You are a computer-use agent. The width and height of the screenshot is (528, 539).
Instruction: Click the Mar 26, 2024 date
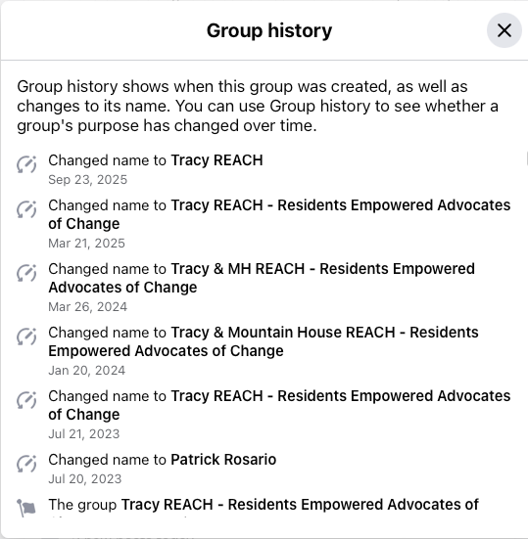pyautogui.click(x=88, y=307)
